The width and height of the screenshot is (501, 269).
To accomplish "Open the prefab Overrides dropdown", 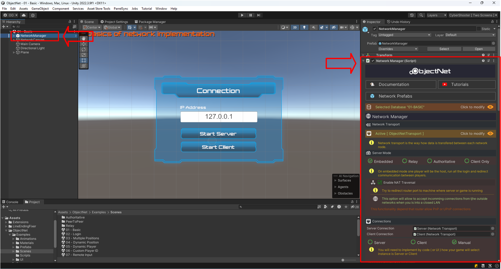I will [x=398, y=49].
